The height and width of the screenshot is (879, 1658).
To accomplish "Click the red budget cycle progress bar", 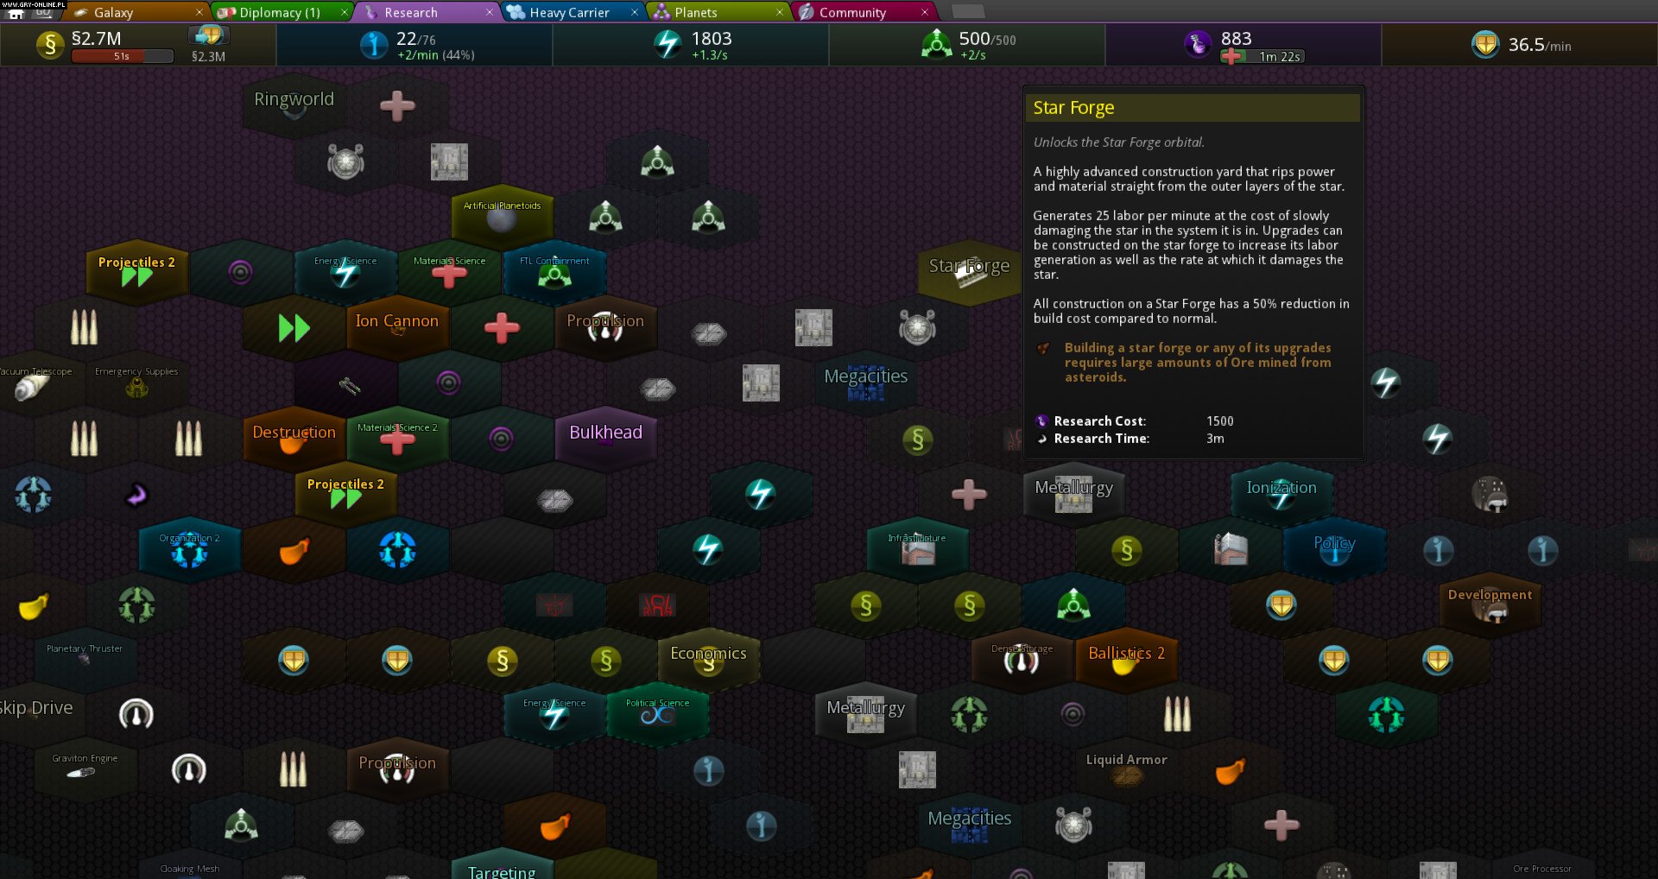I will click(122, 56).
